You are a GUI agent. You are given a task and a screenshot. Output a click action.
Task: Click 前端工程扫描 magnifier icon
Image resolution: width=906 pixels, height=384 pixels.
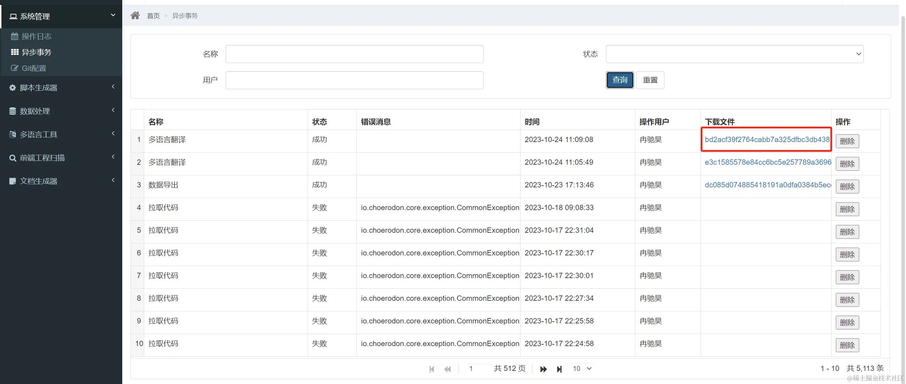[x=12, y=158]
